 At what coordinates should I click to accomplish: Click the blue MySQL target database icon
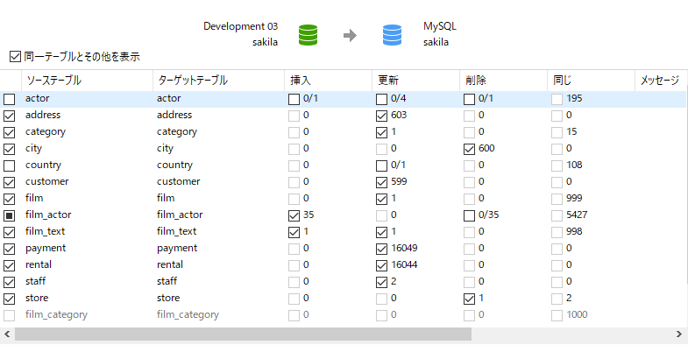[392, 35]
